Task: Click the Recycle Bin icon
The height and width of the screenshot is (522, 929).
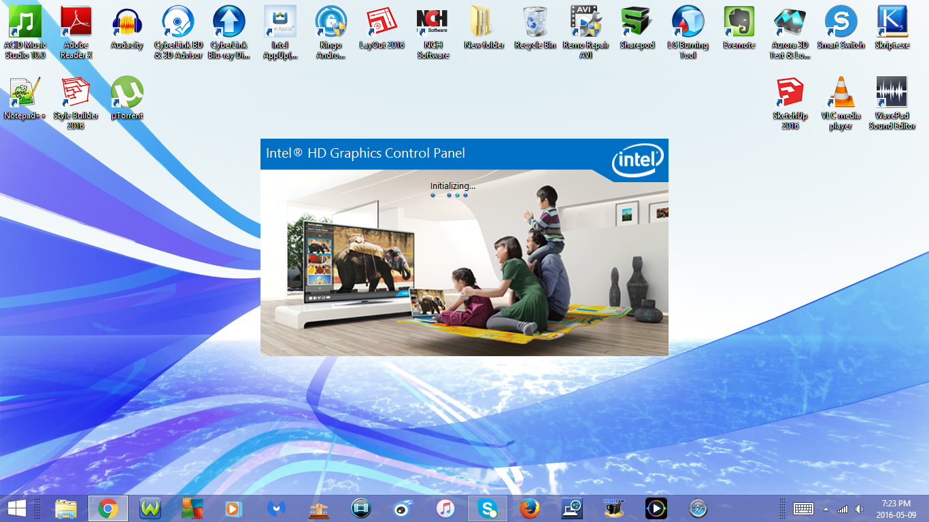Action: (x=535, y=28)
